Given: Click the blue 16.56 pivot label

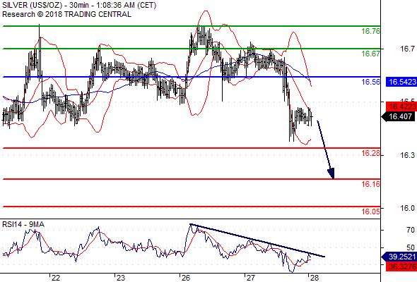Looking at the screenshot, I should (370, 82).
